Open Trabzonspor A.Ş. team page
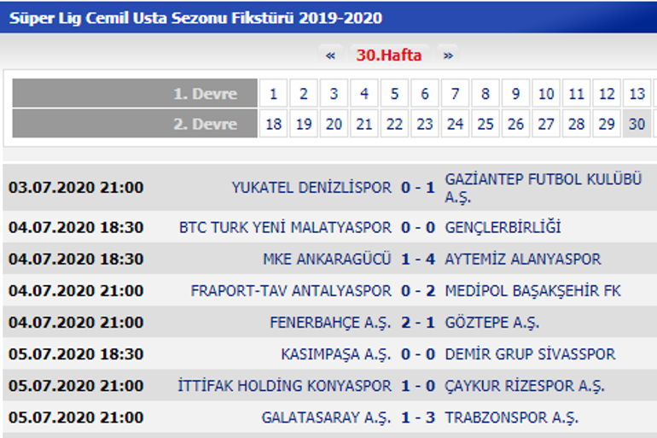This screenshot has height=438, width=657. click(512, 418)
